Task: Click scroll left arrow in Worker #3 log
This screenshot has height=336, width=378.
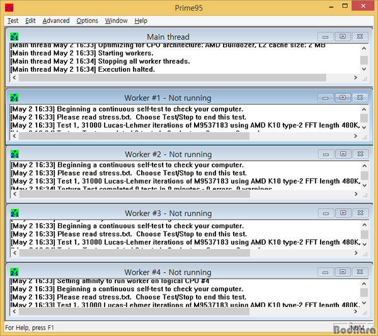Action: (15, 253)
